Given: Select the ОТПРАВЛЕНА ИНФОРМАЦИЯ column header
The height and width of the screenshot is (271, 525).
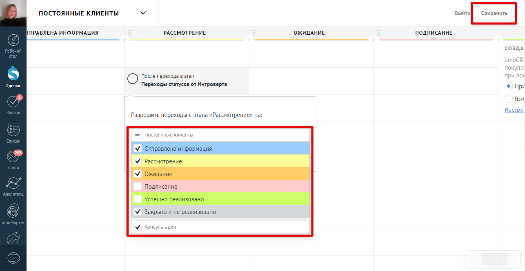Looking at the screenshot, I should (62, 33).
